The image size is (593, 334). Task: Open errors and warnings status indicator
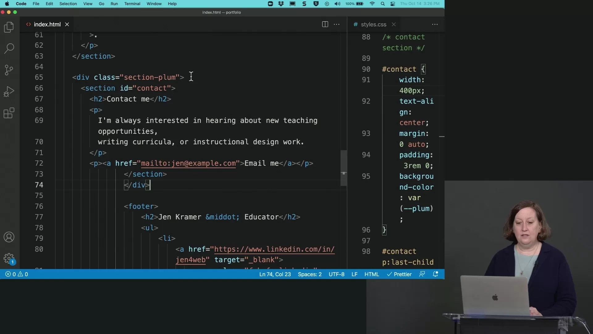coord(17,274)
